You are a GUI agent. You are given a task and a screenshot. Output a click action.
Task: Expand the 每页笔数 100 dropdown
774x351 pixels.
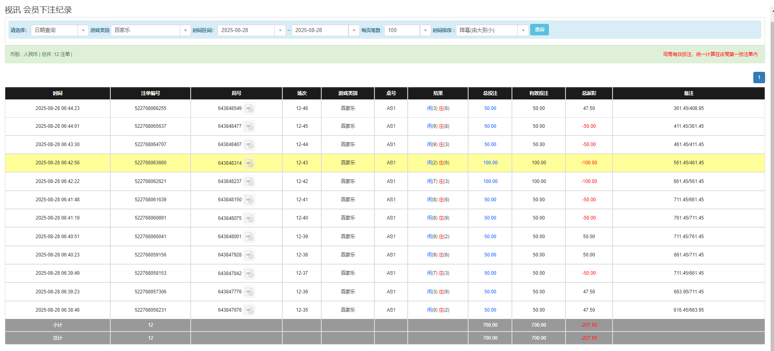pos(425,30)
